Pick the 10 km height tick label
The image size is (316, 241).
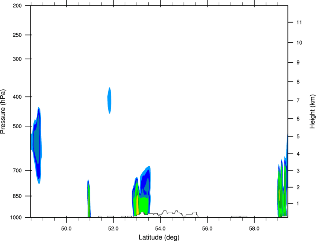click(299, 43)
